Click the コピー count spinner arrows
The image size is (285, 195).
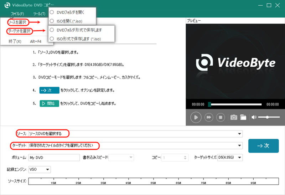coord(185,157)
